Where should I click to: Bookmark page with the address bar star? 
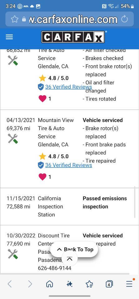point(15,19)
